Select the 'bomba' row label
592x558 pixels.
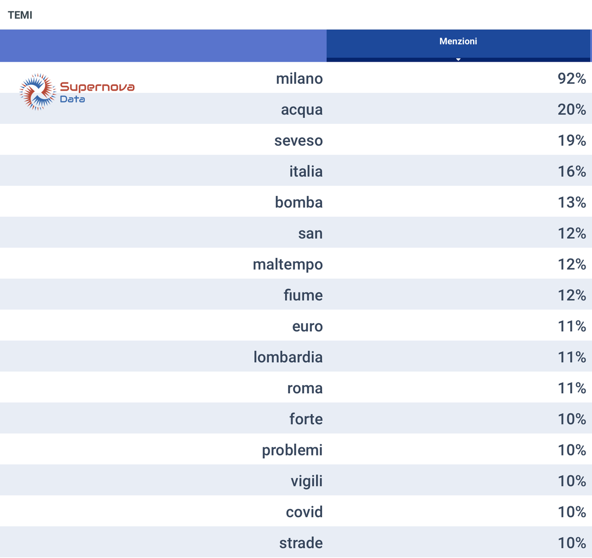(x=298, y=202)
